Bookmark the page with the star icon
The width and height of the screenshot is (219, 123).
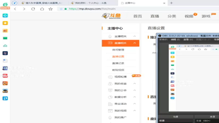coord(51,9)
